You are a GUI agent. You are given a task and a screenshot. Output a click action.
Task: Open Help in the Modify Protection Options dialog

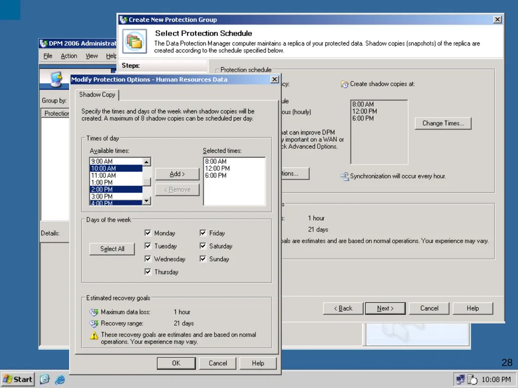[x=258, y=363]
